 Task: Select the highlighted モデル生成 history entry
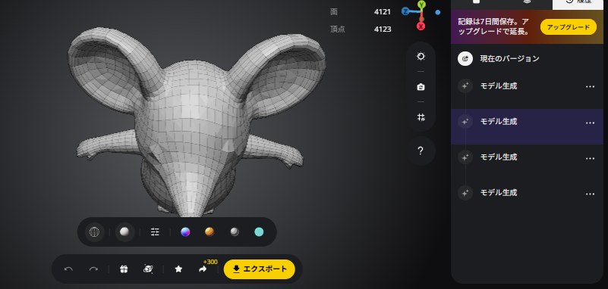tap(527, 127)
